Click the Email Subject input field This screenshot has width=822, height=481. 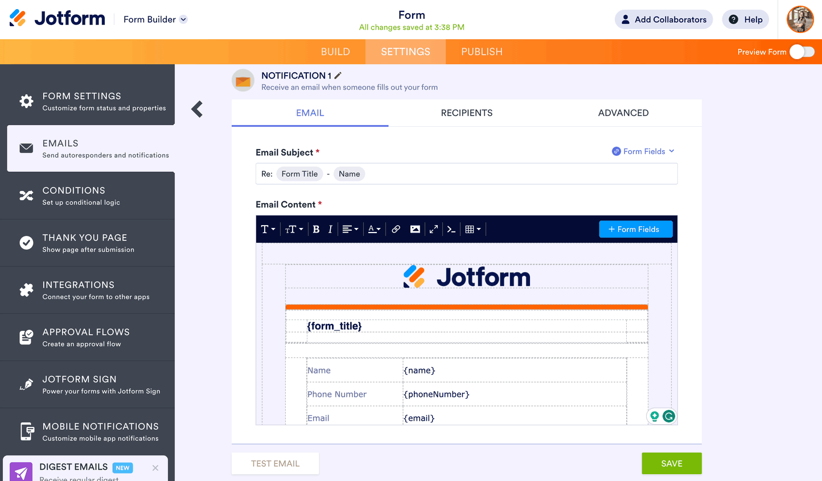coord(466,174)
